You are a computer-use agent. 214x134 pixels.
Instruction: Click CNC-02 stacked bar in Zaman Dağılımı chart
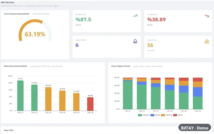click(142, 93)
